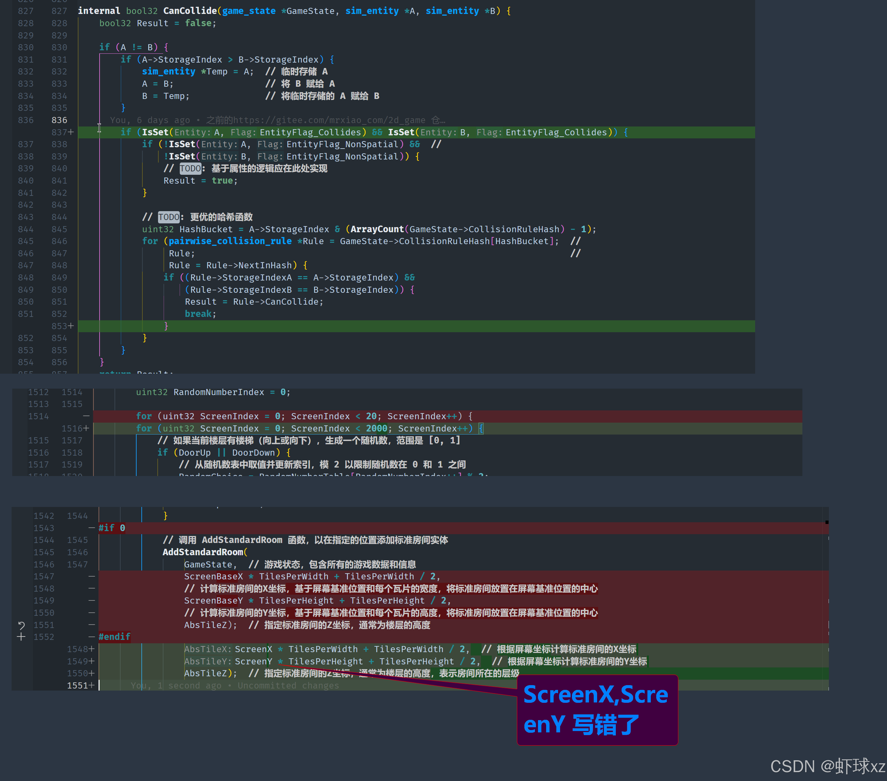The height and width of the screenshot is (781, 887).
Task: Click added line 'ScreenIndex < 2000'
Action: click(x=447, y=428)
